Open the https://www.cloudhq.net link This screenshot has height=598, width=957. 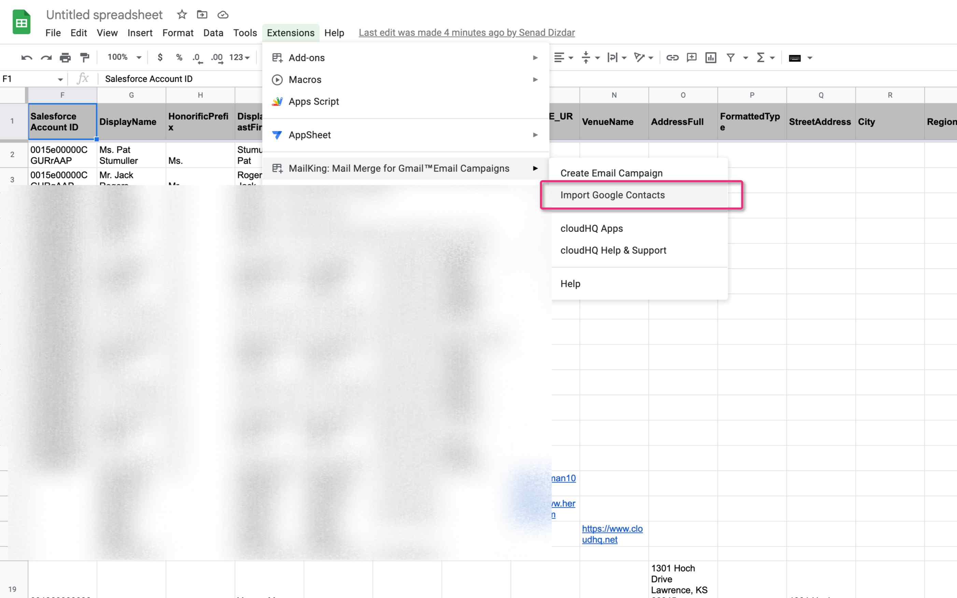click(x=612, y=534)
